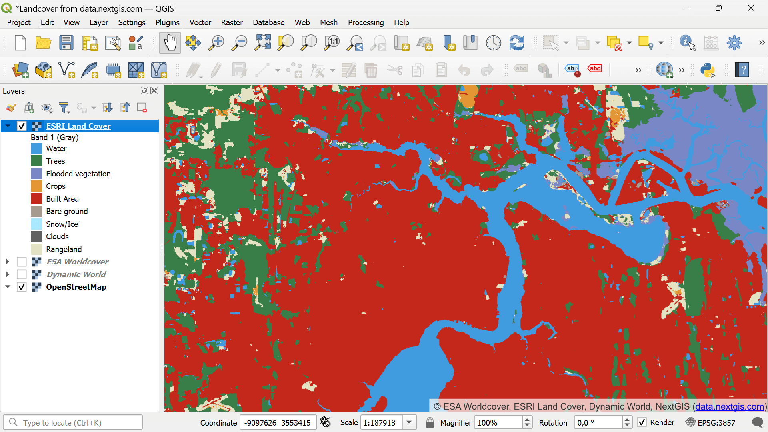Enable the ESA Worldcover layer checkbox
Screen dimensions: 768x432
pos(22,262)
